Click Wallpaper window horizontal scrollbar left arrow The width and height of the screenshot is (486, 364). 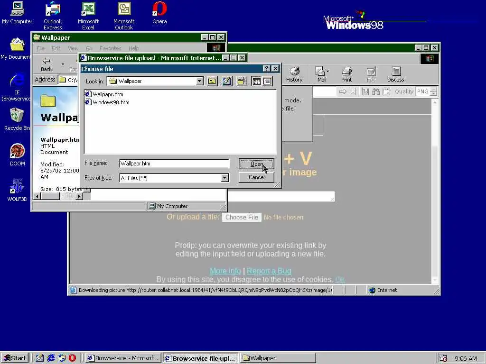(37, 196)
